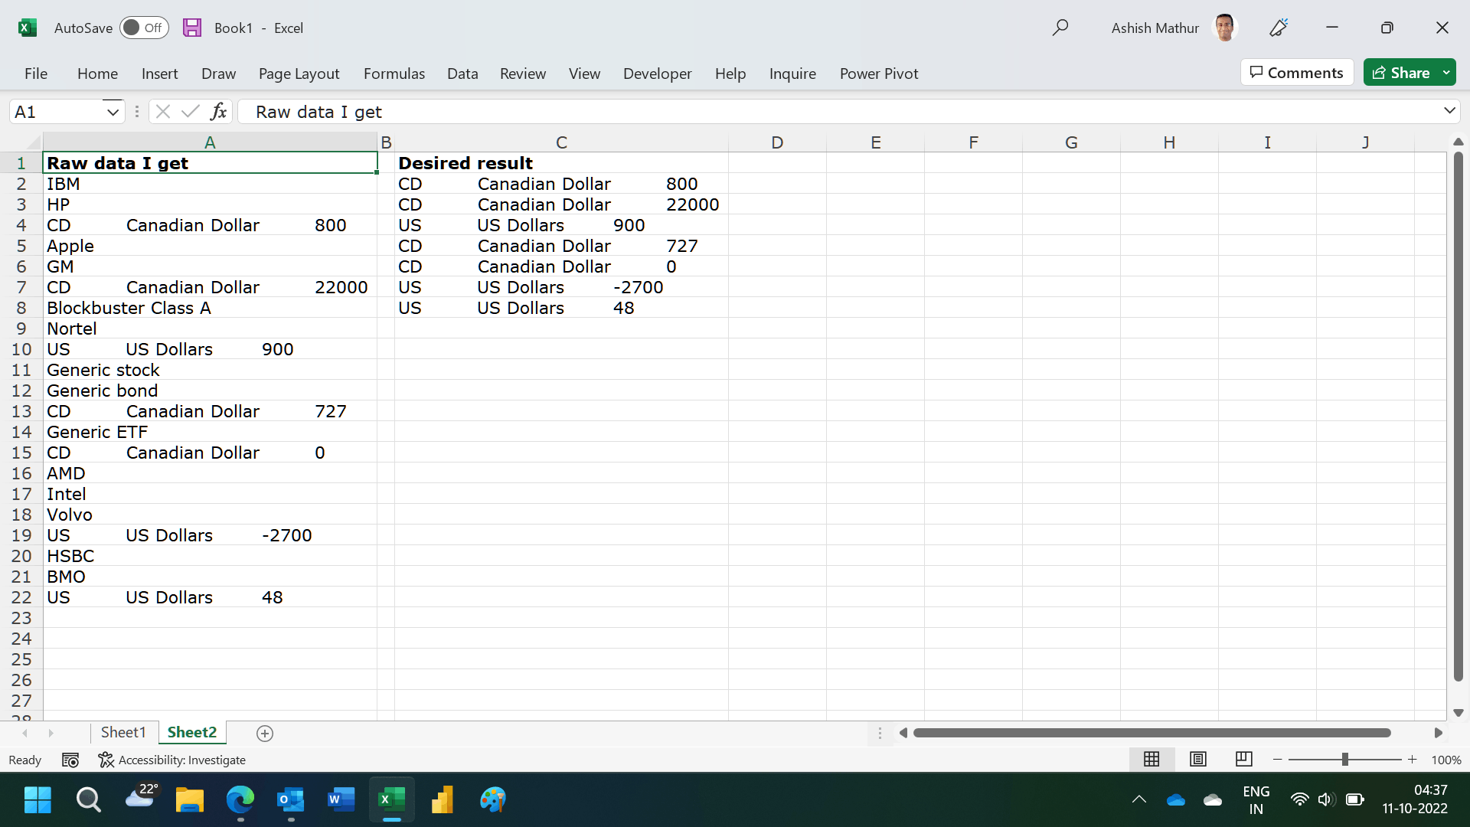Image resolution: width=1470 pixels, height=827 pixels.
Task: Select the cell containing Blockbuster Class A
Action: tap(210, 308)
